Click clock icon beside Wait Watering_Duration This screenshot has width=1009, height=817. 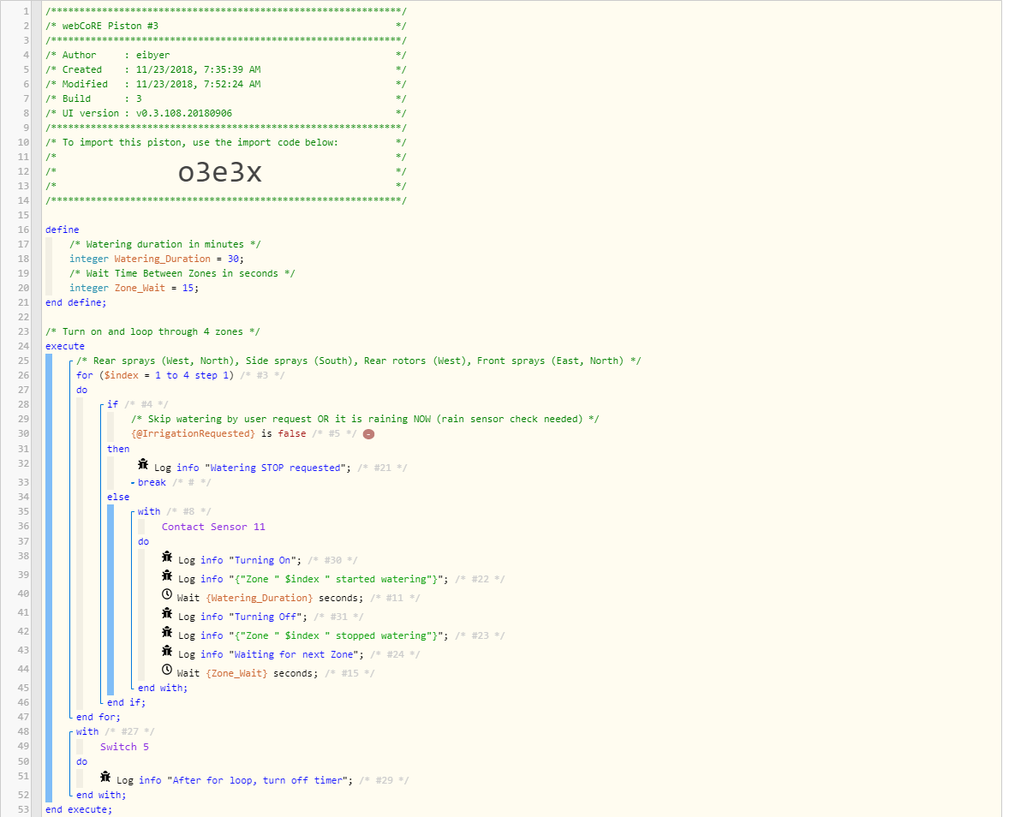[x=167, y=594]
